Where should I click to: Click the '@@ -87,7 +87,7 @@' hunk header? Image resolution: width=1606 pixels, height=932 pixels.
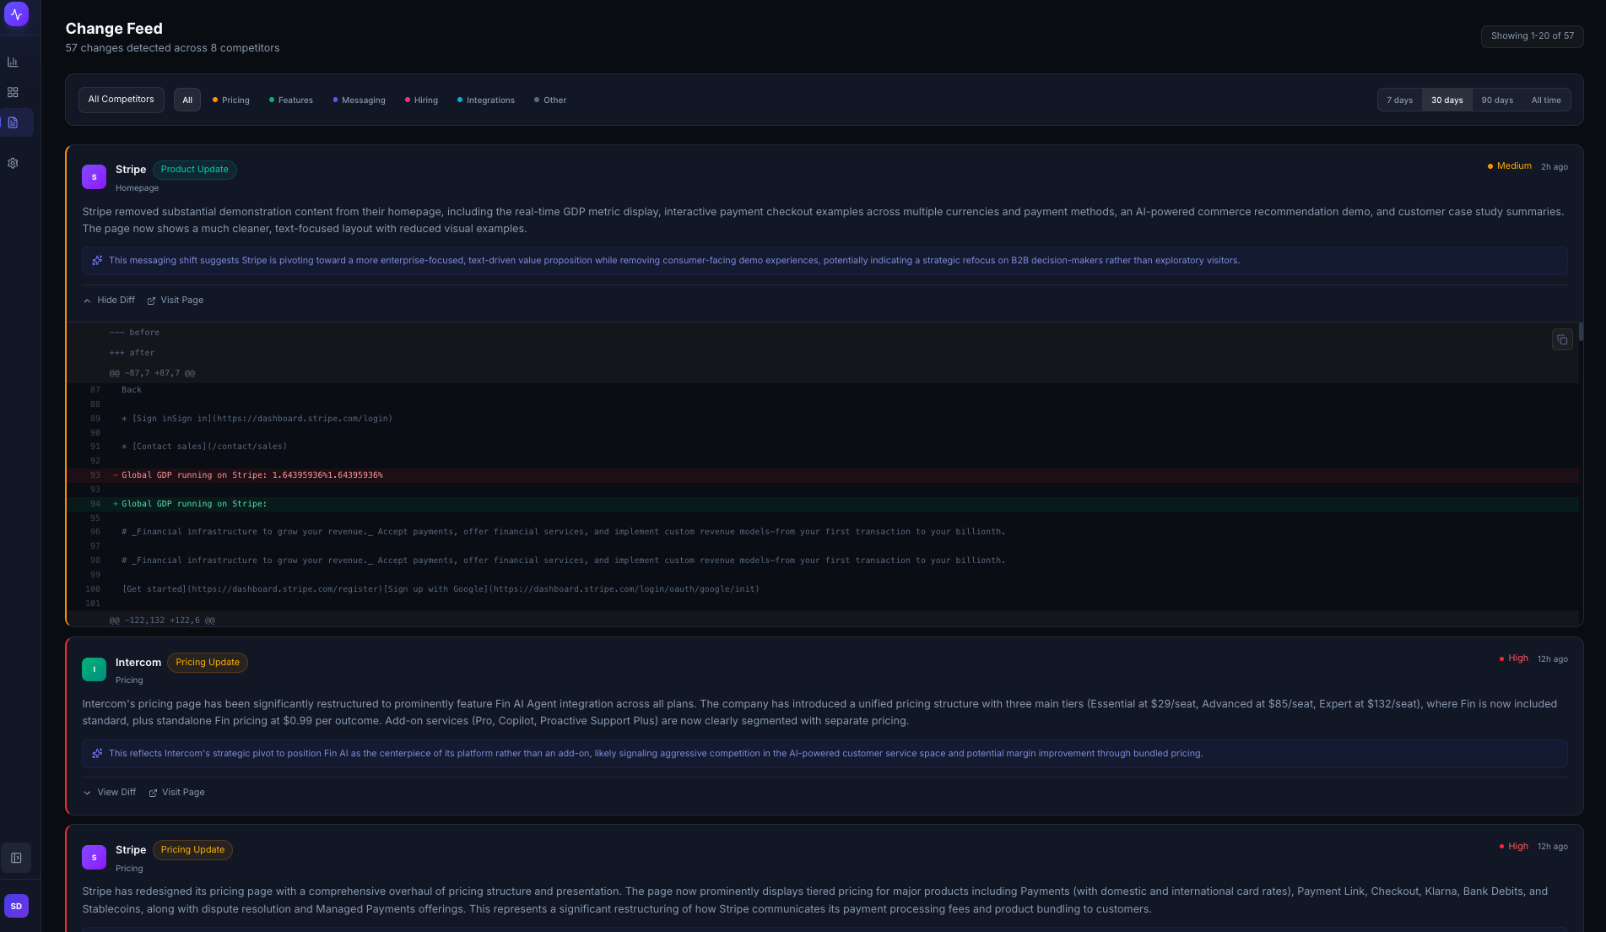point(152,372)
